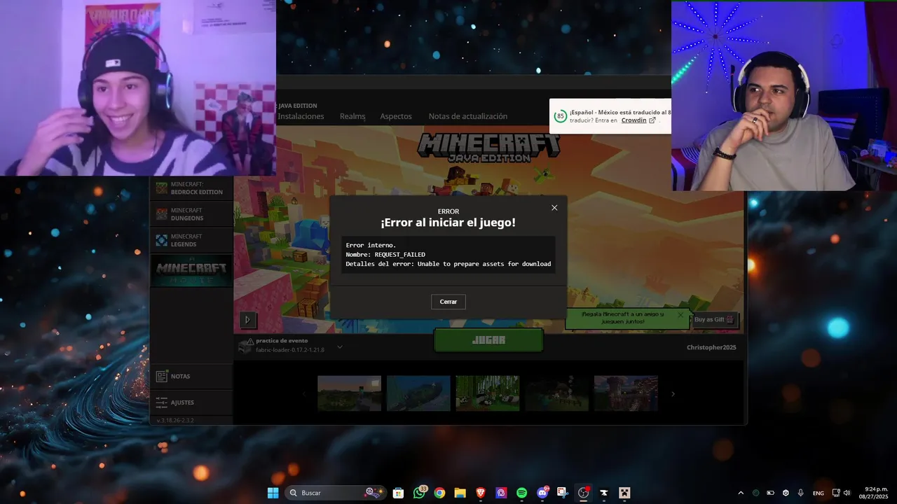The height and width of the screenshot is (504, 897).
Task: Switch to the Instalaciones tab
Action: (301, 116)
